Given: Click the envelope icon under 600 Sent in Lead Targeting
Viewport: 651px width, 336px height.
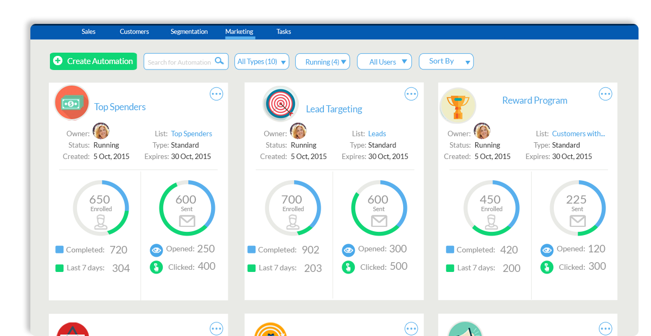Looking at the screenshot, I should coord(379,221).
